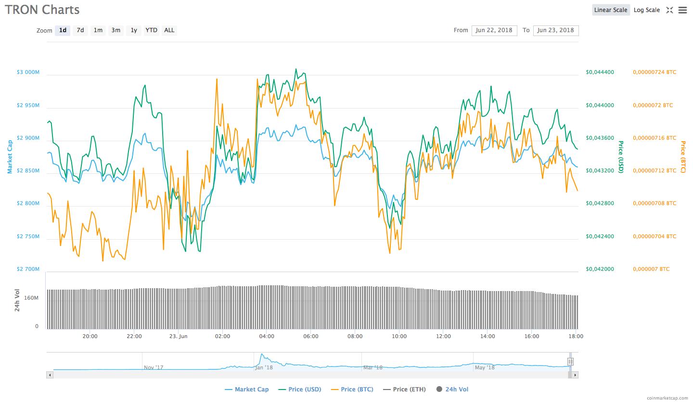This screenshot has width=693, height=402.
Task: Click the 160M volume axis label
Action: [x=31, y=298]
